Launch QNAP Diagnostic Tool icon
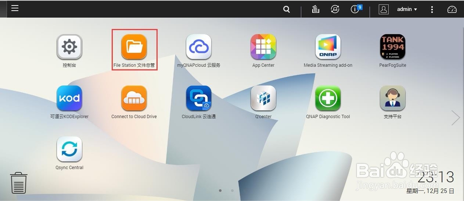The height and width of the screenshot is (201, 464). tap(328, 98)
